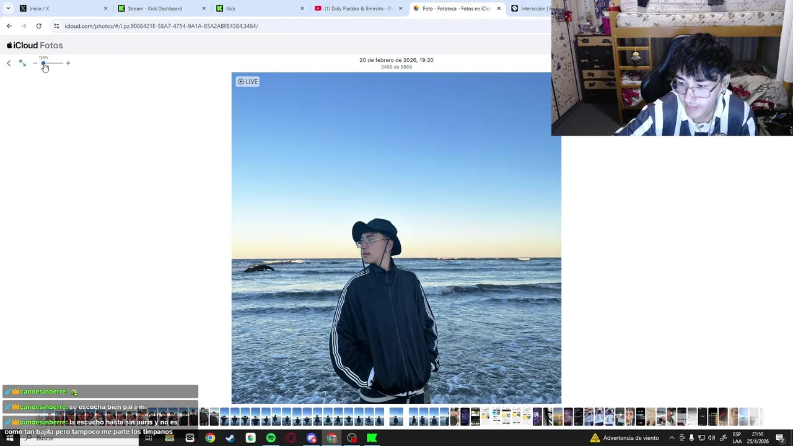Zoom in with the plus icon
The height and width of the screenshot is (446, 793).
pos(68,63)
